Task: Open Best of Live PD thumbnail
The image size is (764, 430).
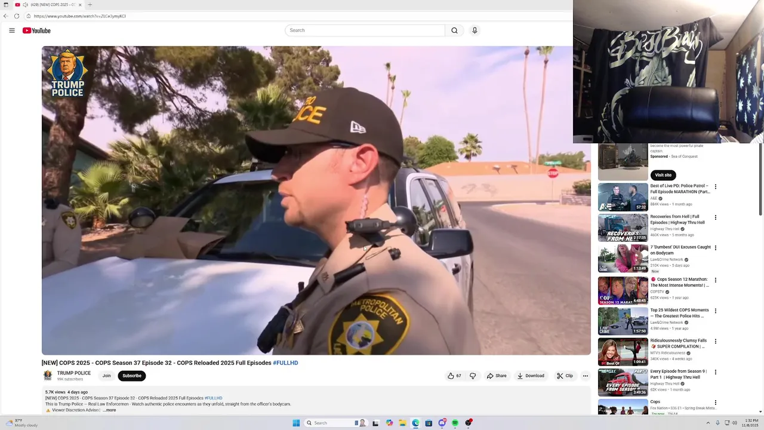Action: pos(623,197)
